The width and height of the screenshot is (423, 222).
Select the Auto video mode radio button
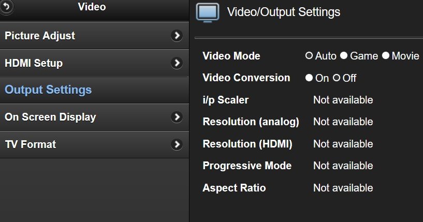tap(309, 56)
